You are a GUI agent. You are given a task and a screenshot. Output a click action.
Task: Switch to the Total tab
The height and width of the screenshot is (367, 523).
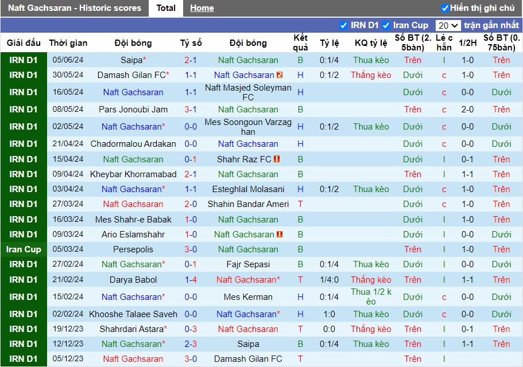(x=166, y=8)
